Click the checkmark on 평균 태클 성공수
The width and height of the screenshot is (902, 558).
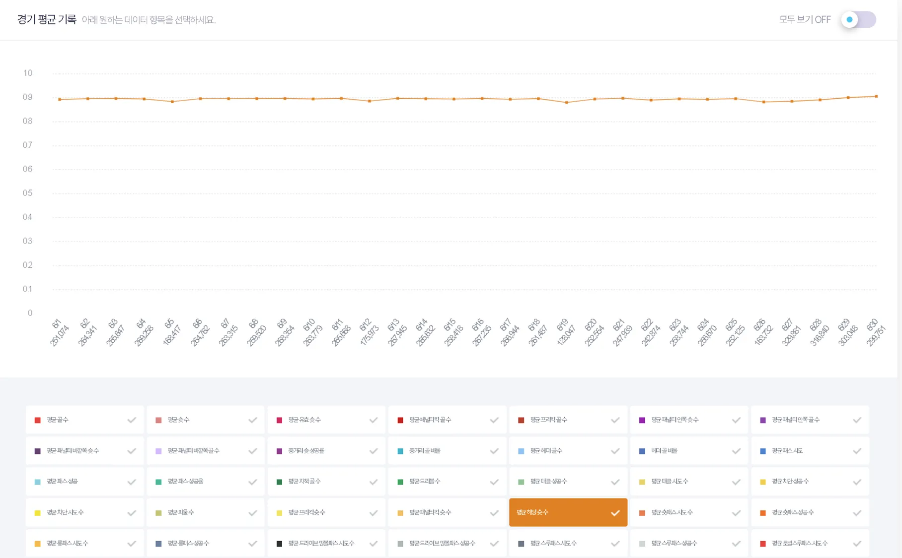tap(615, 482)
